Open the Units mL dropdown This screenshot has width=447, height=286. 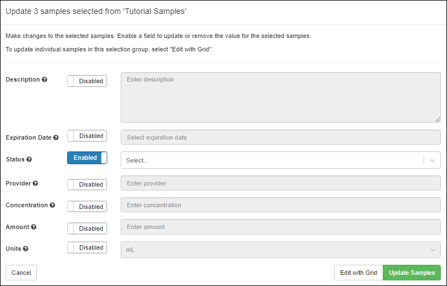point(281,250)
